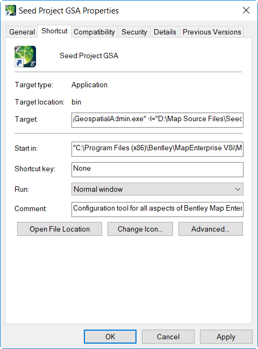The width and height of the screenshot is (258, 349).
Task: Focus the Start in path field
Action: coord(157,149)
